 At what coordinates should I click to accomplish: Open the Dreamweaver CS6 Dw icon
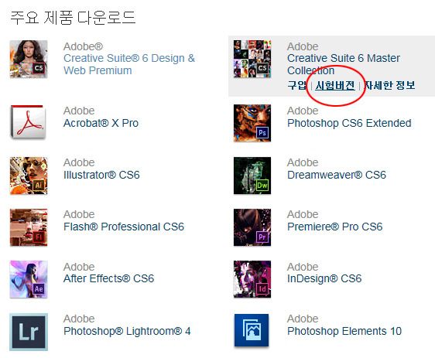point(252,176)
